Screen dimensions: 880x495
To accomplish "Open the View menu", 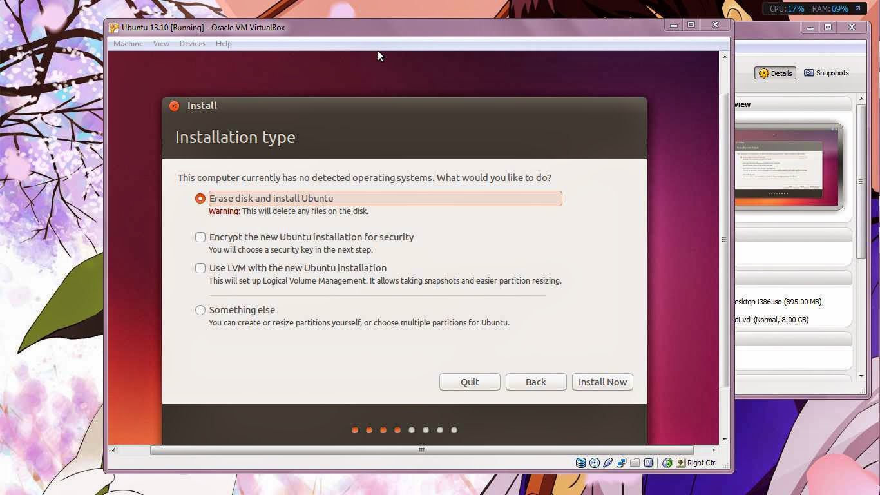I will click(x=161, y=44).
